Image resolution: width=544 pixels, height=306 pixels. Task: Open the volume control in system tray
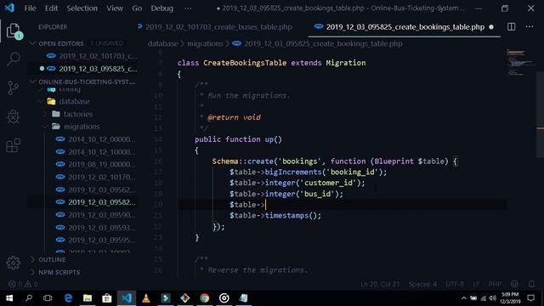point(493,298)
